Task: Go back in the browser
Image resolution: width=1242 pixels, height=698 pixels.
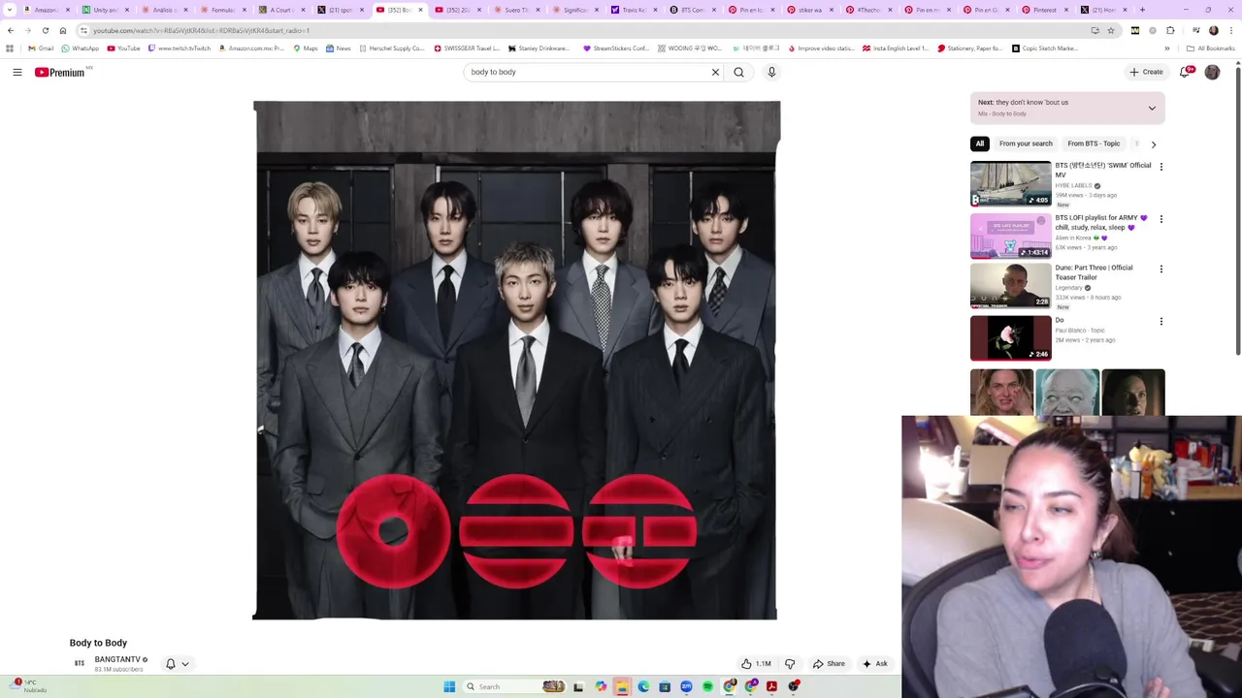Action: 11,31
